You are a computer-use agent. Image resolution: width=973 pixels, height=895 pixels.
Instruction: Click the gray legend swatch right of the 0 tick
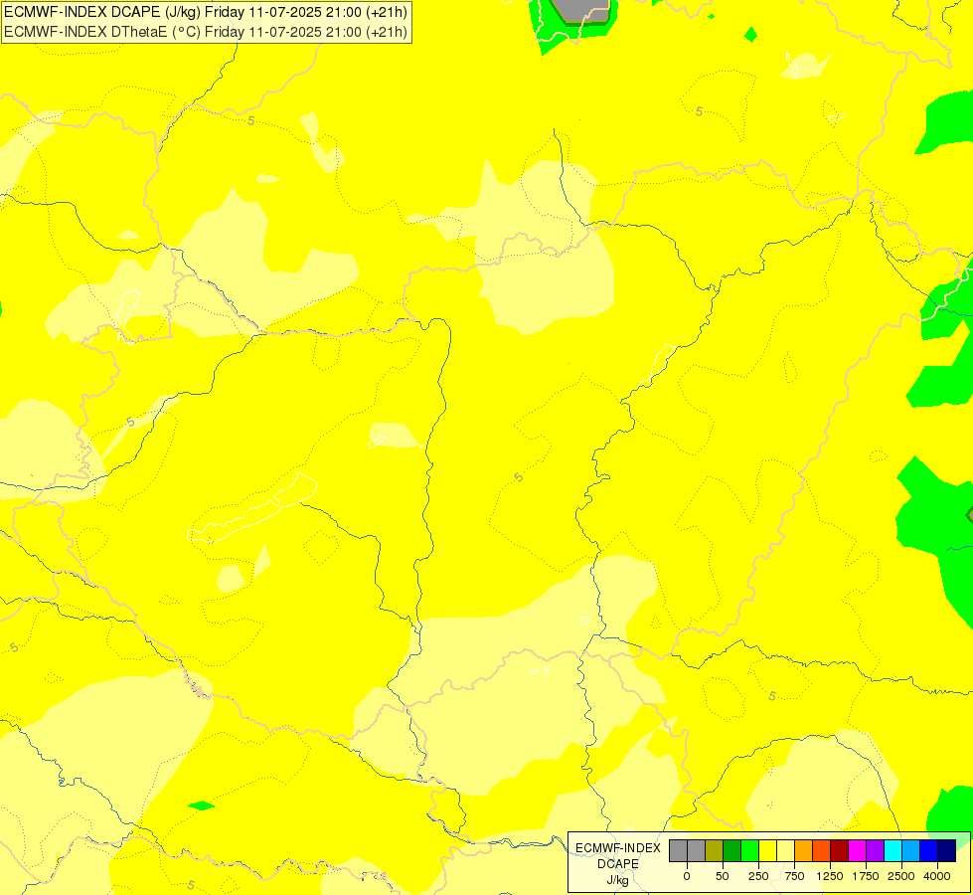[x=696, y=850]
